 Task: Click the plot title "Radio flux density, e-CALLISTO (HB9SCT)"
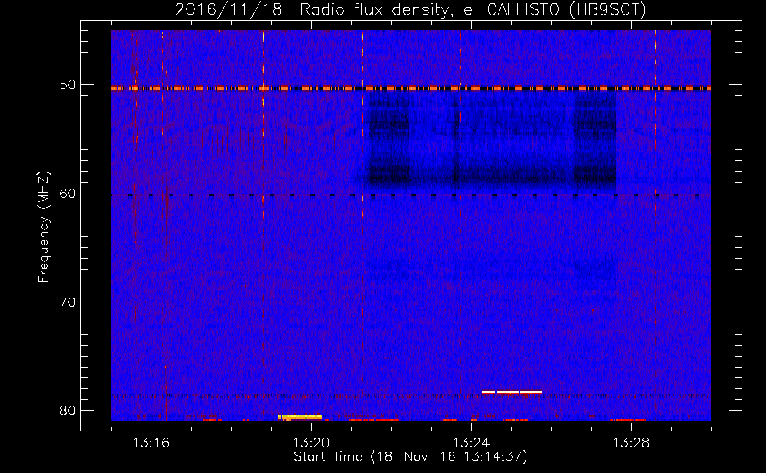click(472, 9)
